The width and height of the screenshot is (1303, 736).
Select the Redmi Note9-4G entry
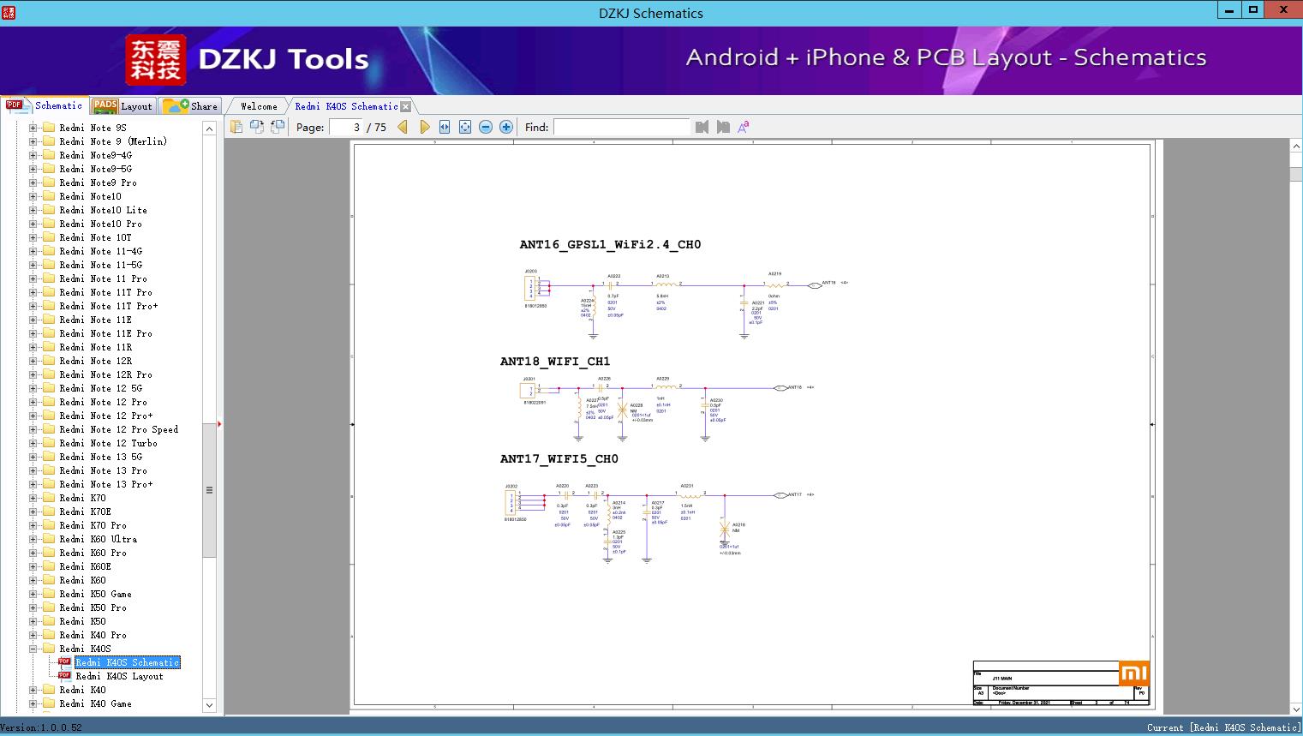[x=96, y=155]
